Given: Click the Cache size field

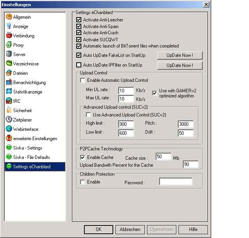Looking at the screenshot, I should pyautogui.click(x=163, y=157).
